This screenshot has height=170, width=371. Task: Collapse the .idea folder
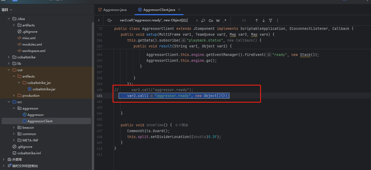9,19
